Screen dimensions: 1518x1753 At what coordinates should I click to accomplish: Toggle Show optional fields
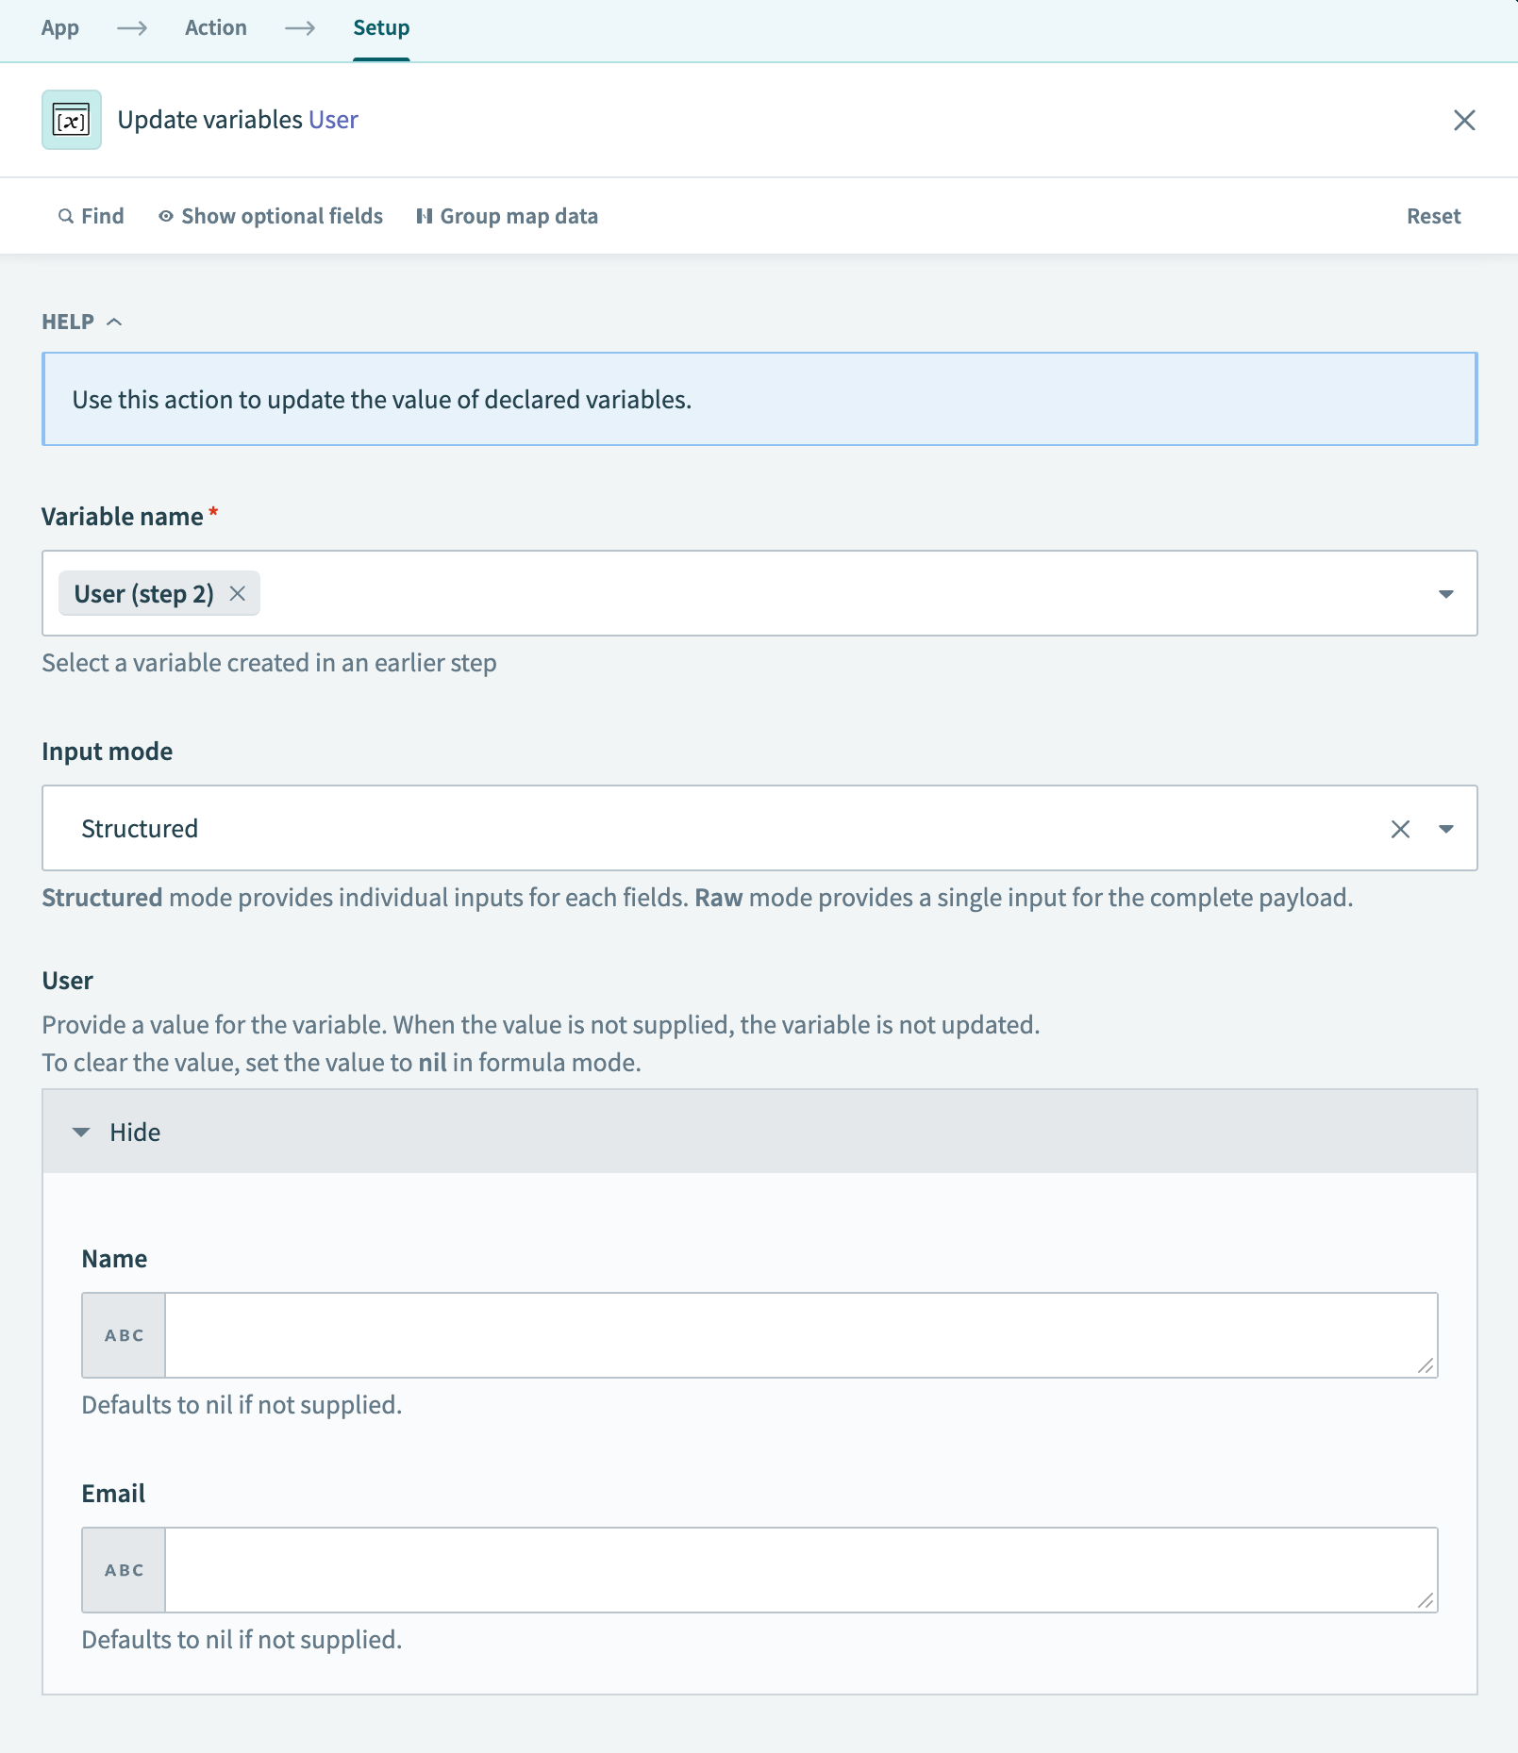tap(281, 215)
